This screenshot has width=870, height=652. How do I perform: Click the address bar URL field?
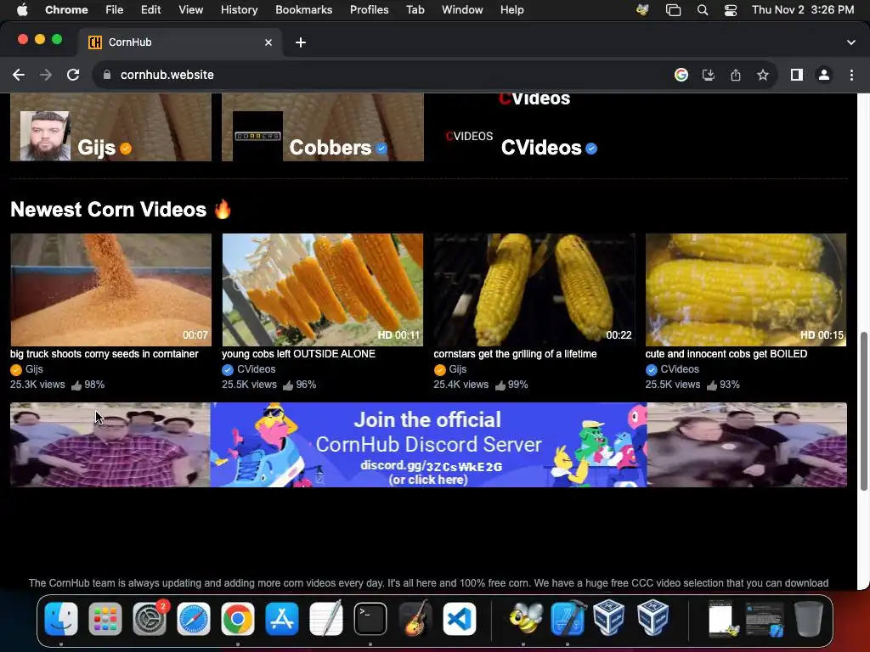click(x=388, y=75)
